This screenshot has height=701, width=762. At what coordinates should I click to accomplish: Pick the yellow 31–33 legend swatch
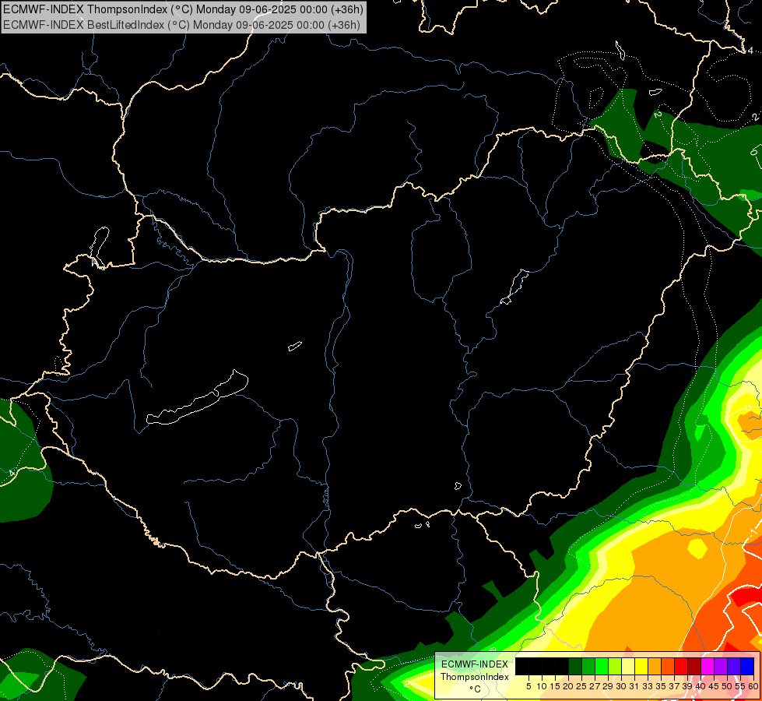[x=641, y=666]
